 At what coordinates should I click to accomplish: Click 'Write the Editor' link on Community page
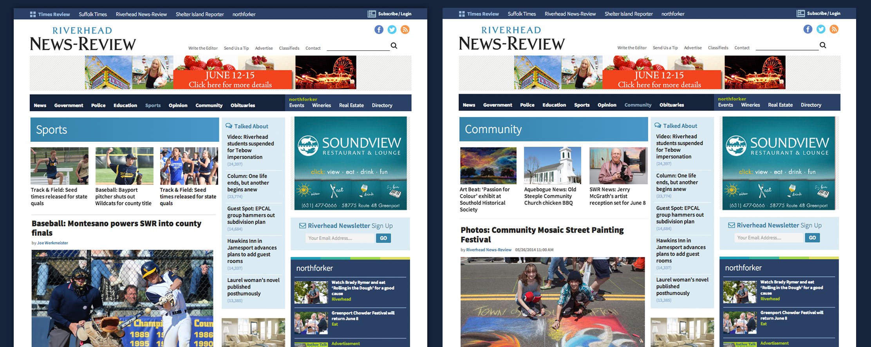tap(632, 48)
